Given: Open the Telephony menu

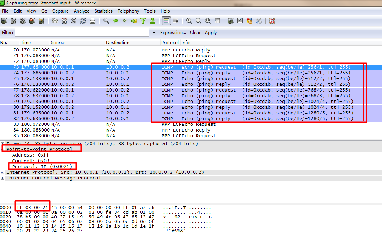Looking at the screenshot, I should click(x=128, y=11).
